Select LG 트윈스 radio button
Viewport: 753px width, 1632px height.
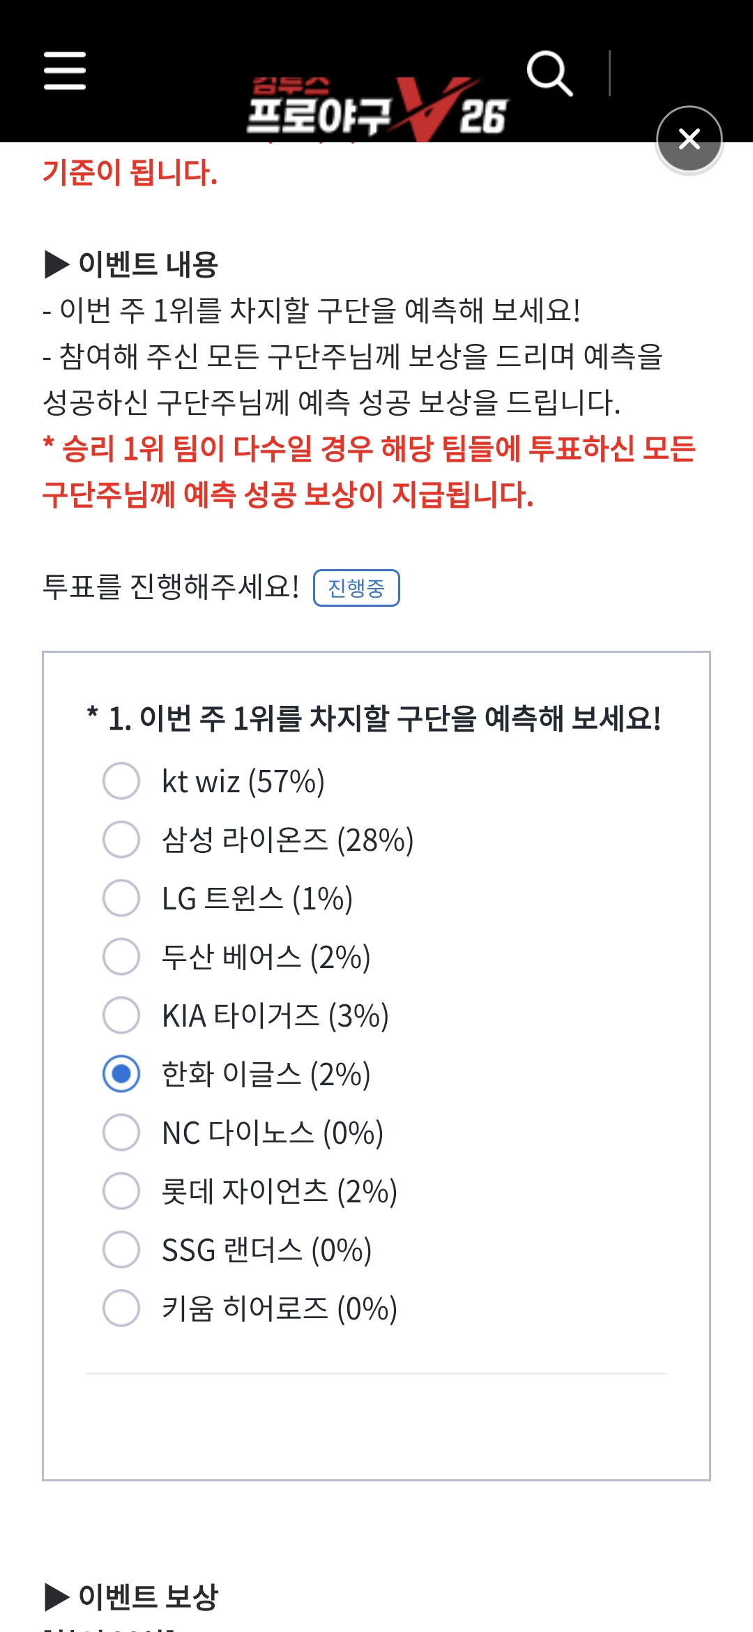[121, 898]
